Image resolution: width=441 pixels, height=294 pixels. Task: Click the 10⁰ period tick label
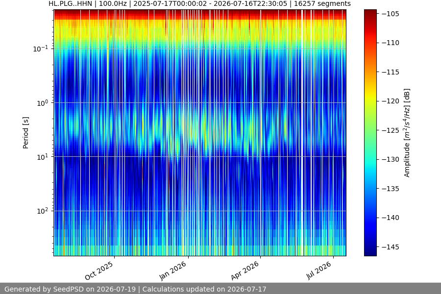click(x=43, y=103)
